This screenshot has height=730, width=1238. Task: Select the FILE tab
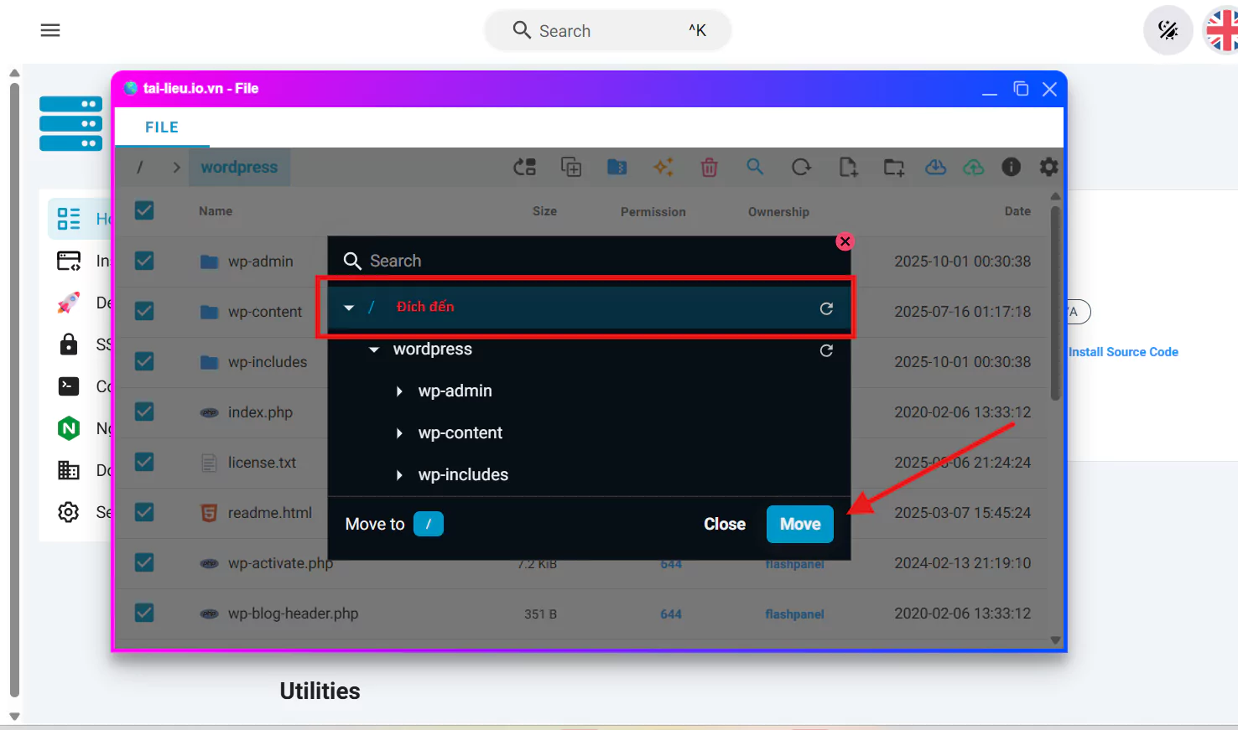coord(162,127)
